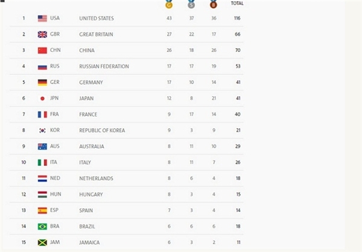
Task: Click Italy's total medal count 26
Action: click(x=238, y=162)
